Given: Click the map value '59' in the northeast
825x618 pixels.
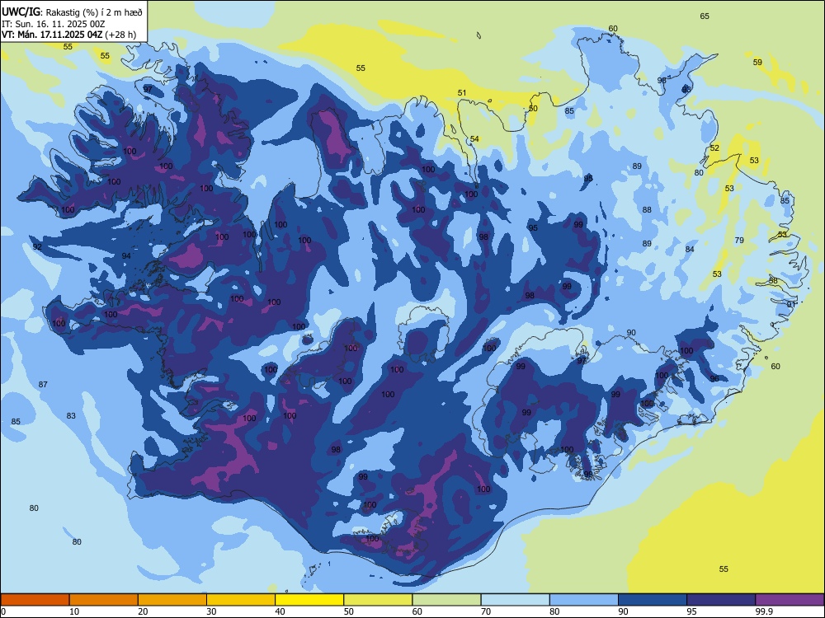Looking at the screenshot, I should [x=757, y=62].
